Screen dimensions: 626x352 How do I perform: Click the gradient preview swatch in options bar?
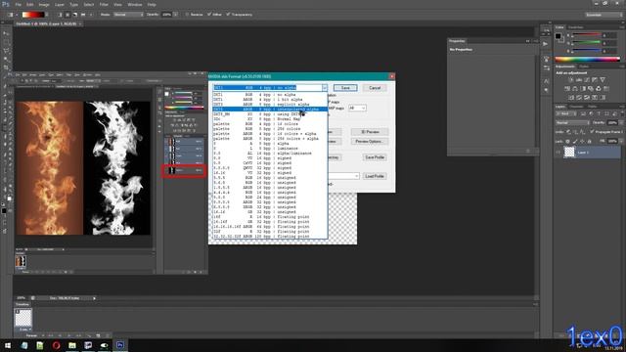33,15
